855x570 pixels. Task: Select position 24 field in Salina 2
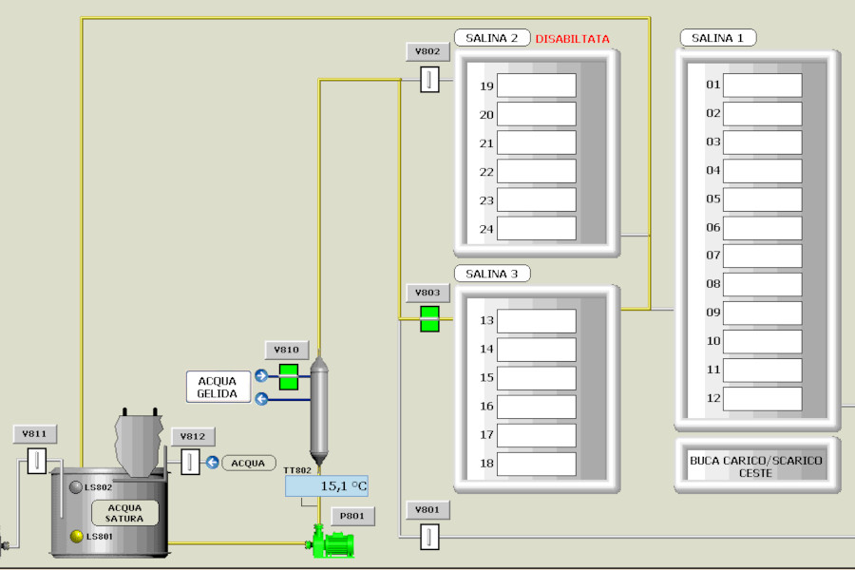[537, 229]
